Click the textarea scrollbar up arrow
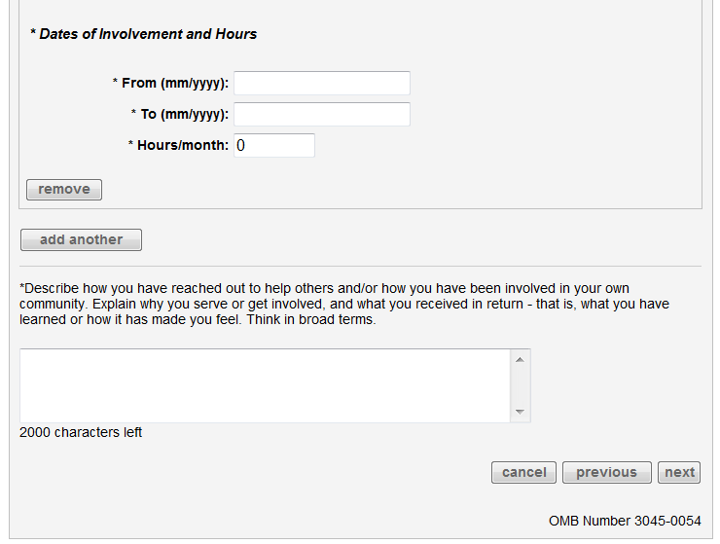 521,360
